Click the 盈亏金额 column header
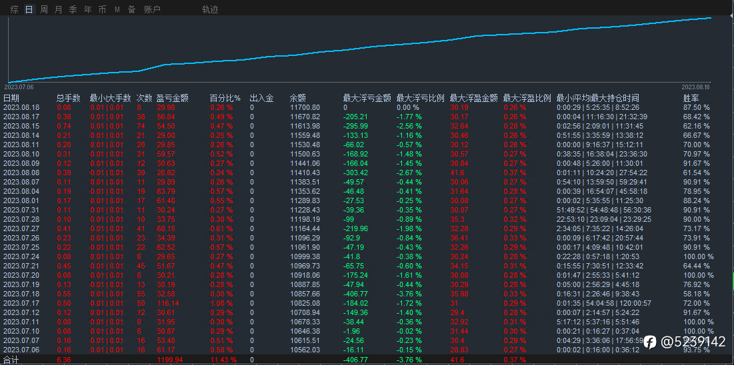Viewport: 734px width, 365px height. click(172, 99)
